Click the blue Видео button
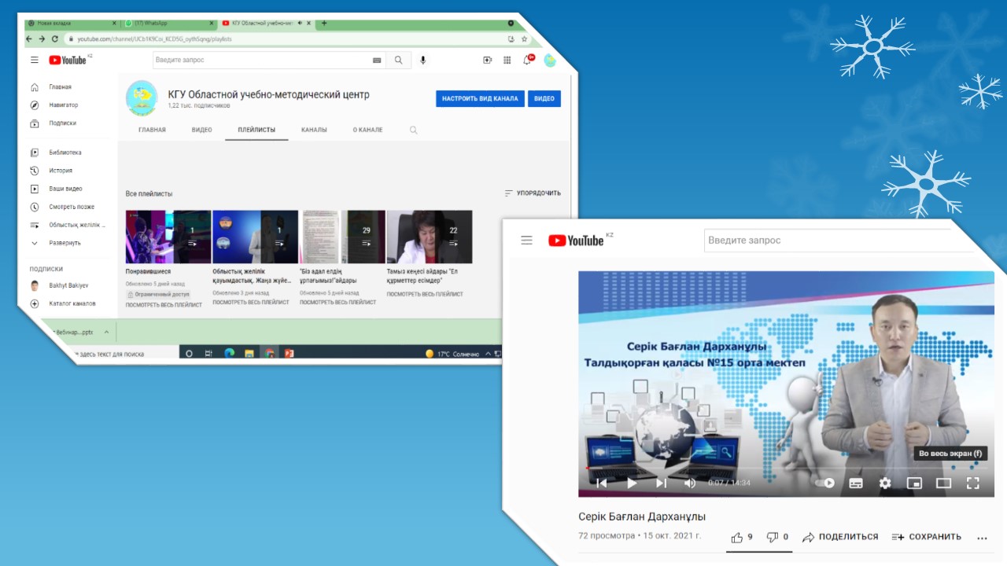 544,99
